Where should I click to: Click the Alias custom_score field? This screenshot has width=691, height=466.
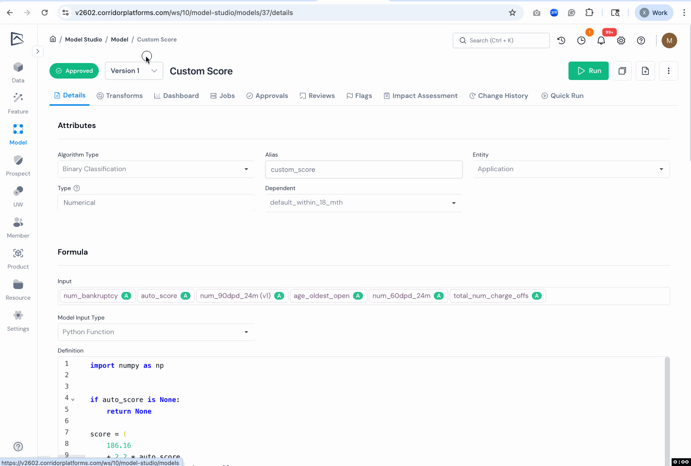tap(363, 170)
